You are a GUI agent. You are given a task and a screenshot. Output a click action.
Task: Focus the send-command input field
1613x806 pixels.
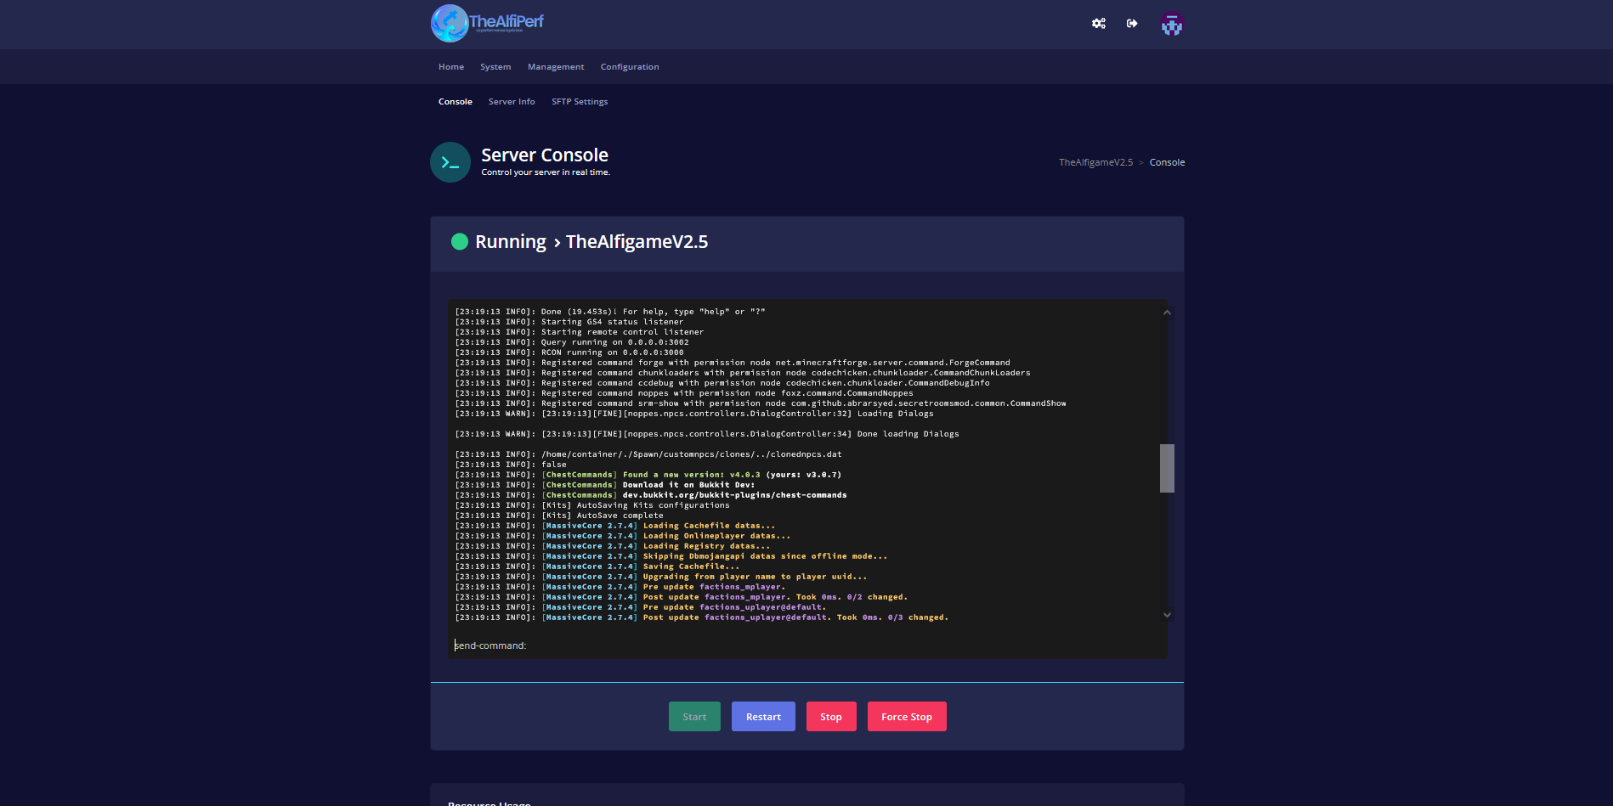[806, 645]
